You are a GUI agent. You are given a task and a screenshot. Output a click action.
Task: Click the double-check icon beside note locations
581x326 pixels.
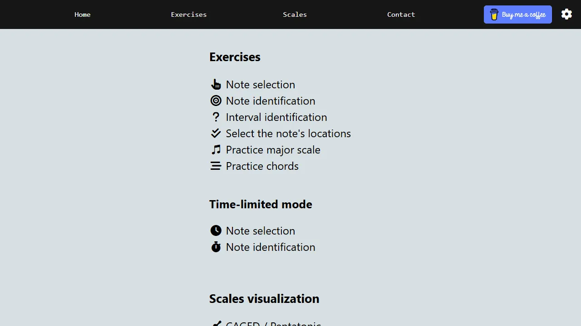[x=216, y=133]
